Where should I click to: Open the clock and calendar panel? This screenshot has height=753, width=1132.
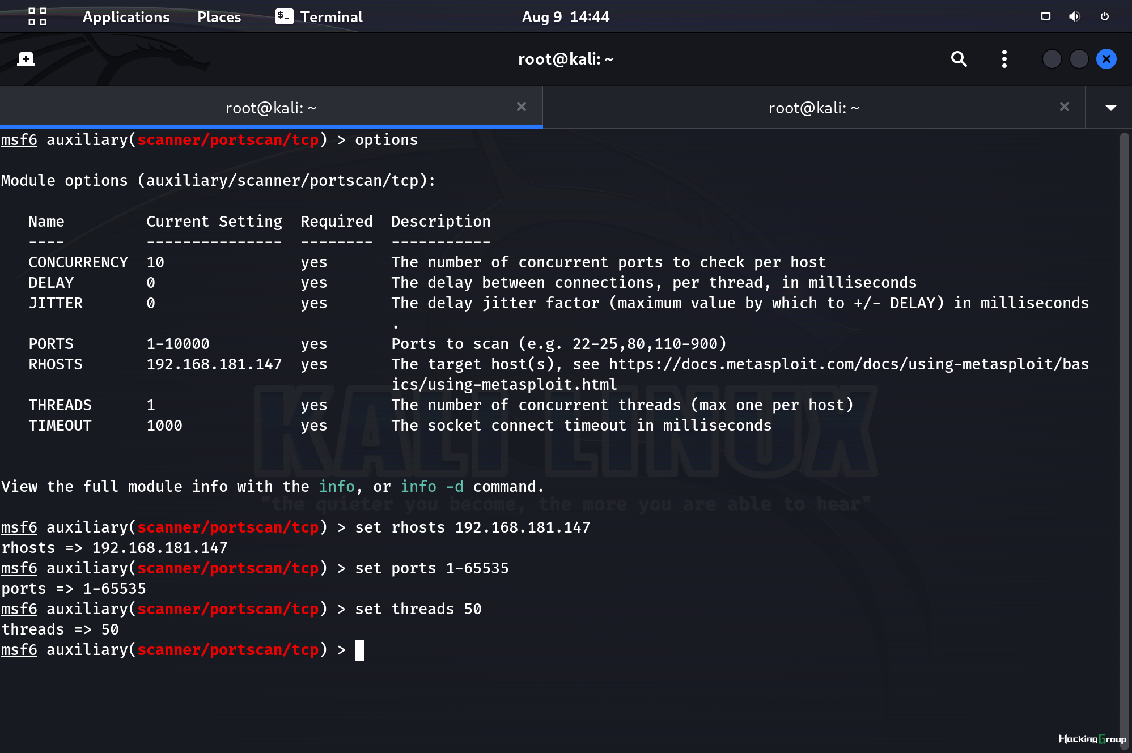[x=565, y=17]
